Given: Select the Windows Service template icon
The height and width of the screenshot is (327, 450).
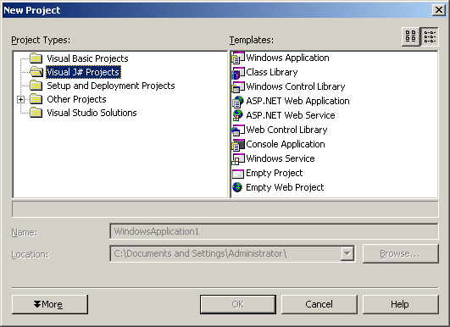Looking at the screenshot, I should coord(238,158).
